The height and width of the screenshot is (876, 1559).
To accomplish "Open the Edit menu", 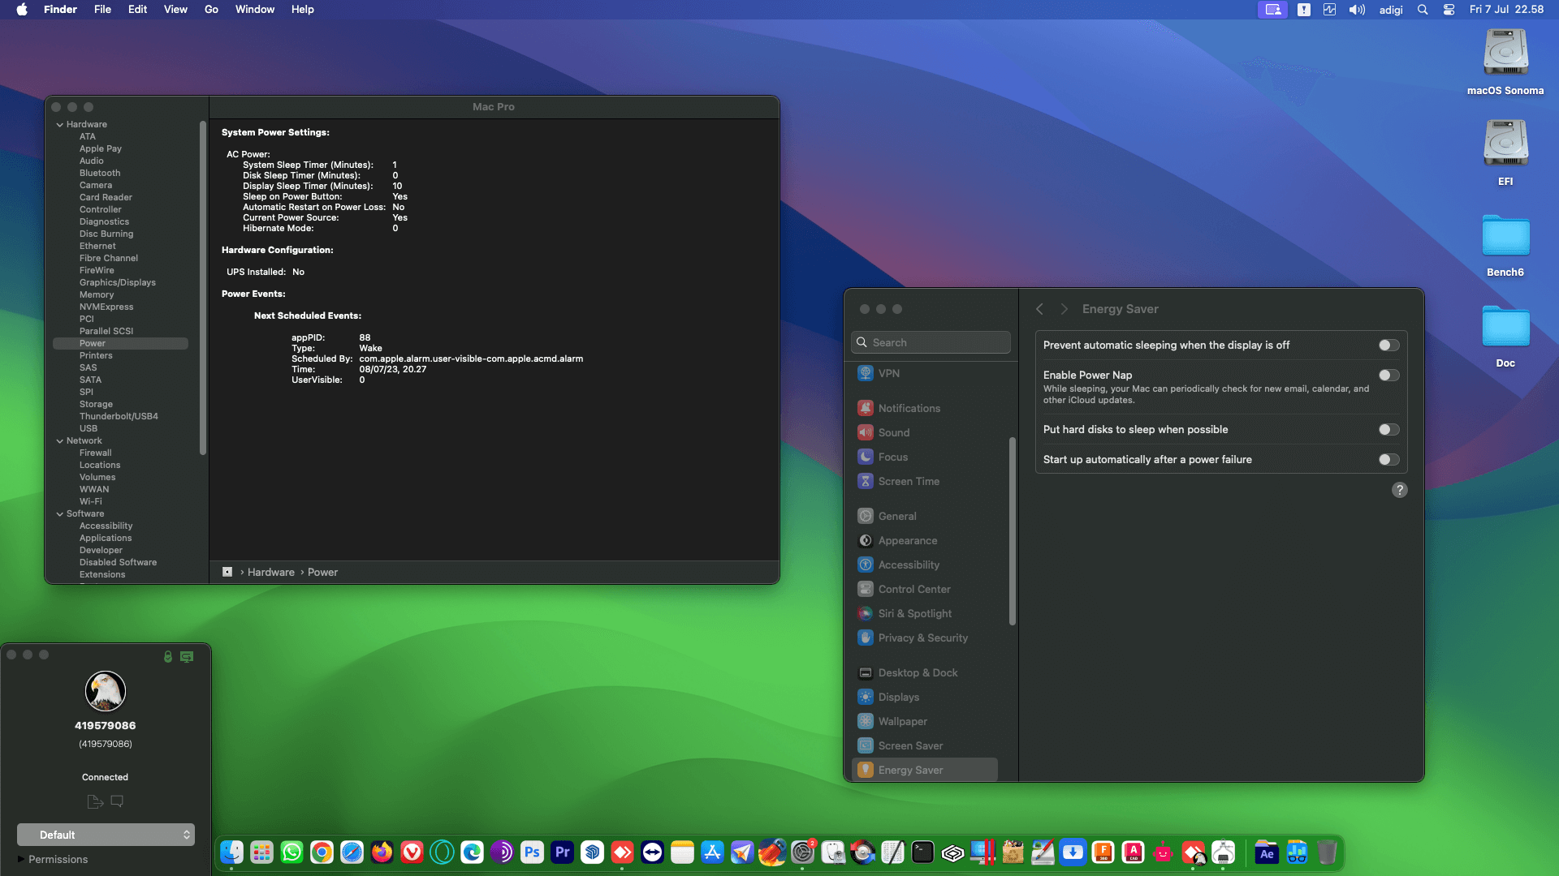I will [137, 10].
